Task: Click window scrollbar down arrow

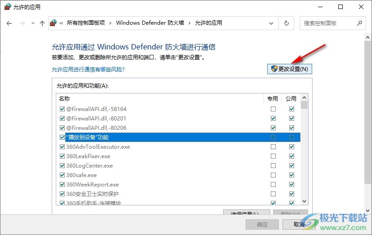Action: click(368, 210)
